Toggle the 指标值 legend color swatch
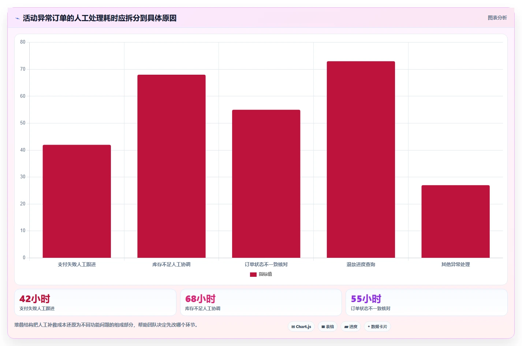 coord(253,274)
